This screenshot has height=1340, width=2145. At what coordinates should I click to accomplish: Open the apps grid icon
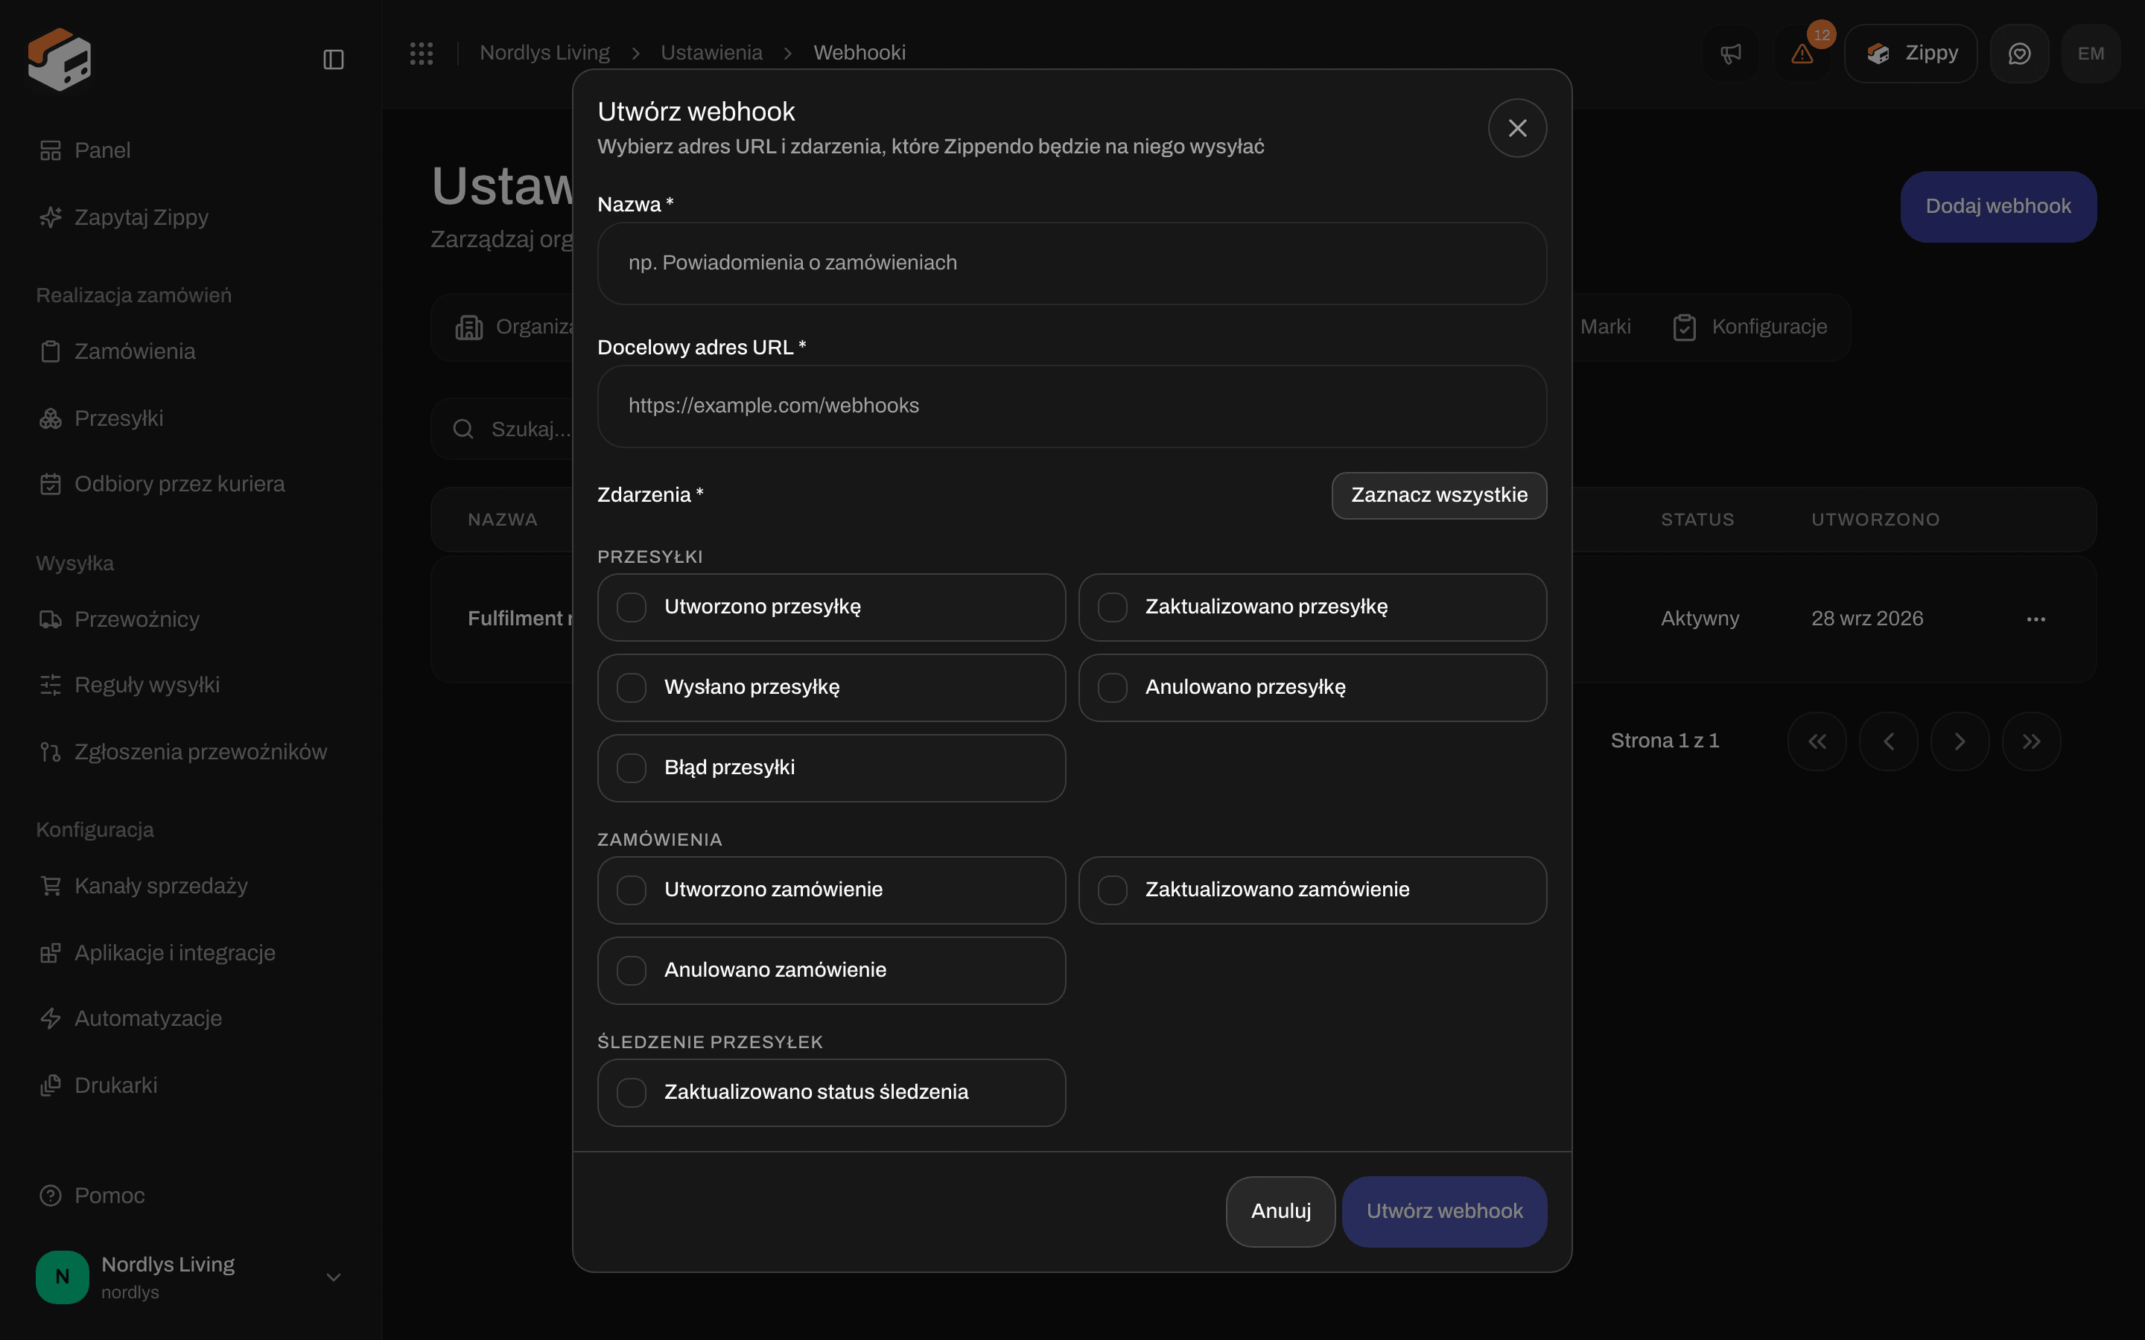coord(421,53)
